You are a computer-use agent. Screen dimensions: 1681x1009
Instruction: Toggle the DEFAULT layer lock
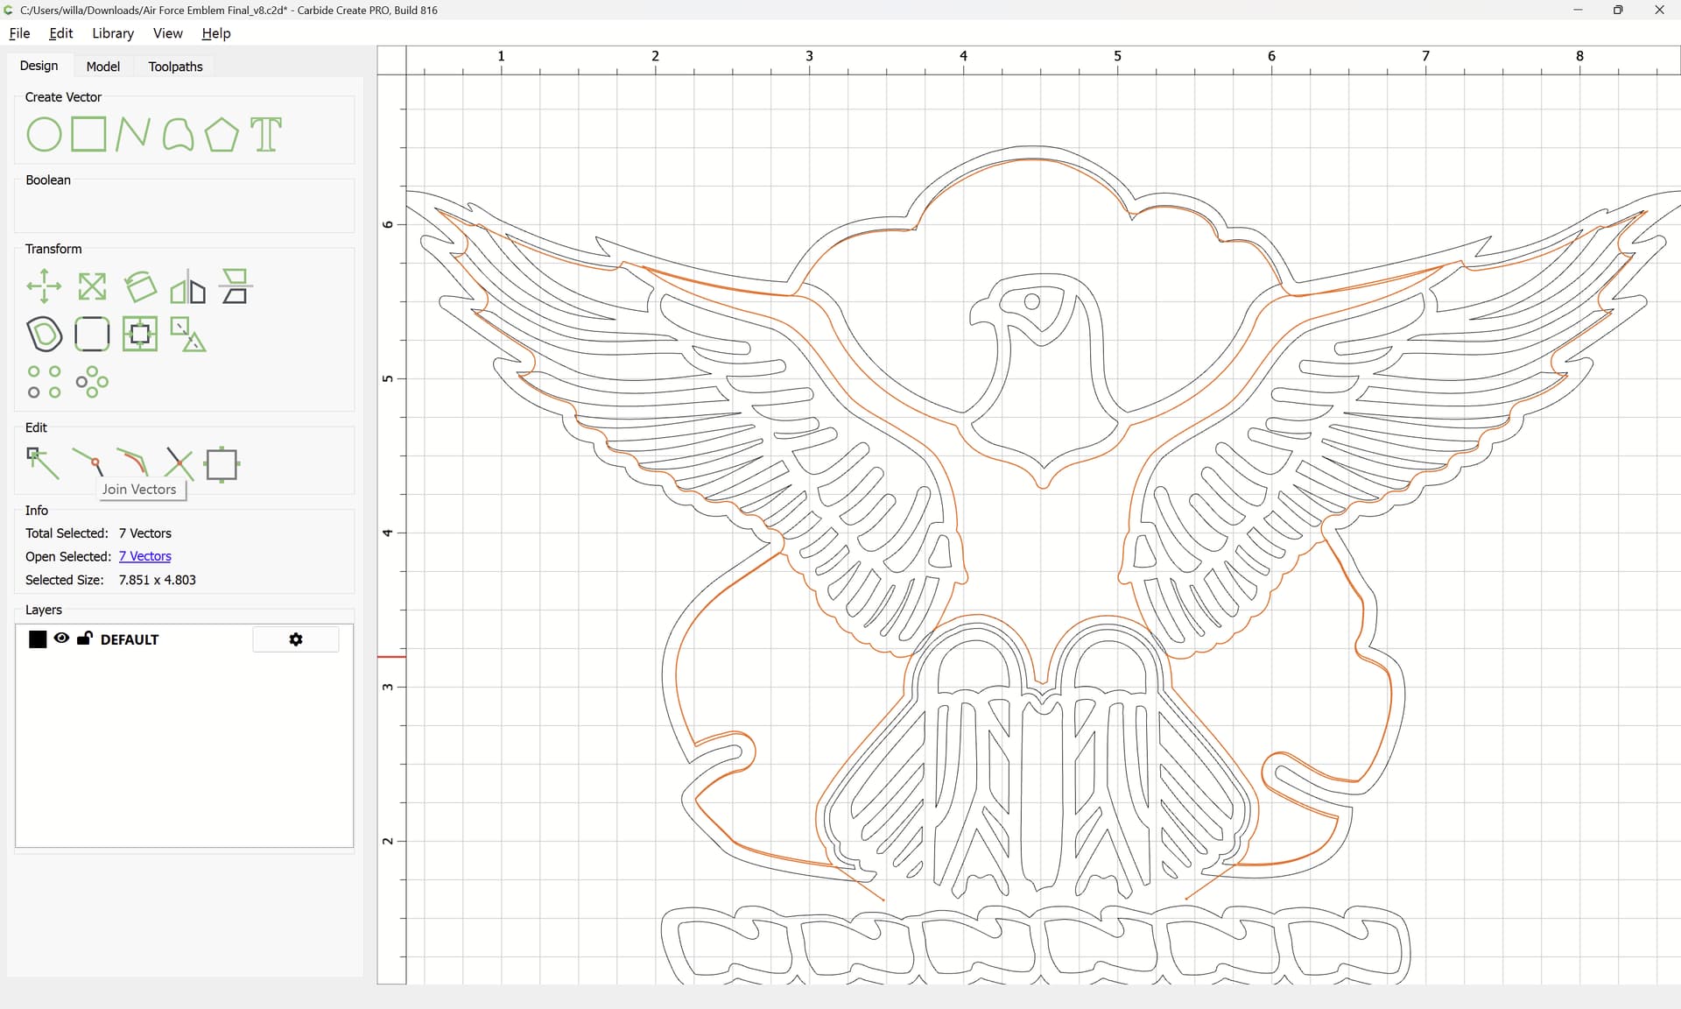(x=84, y=639)
